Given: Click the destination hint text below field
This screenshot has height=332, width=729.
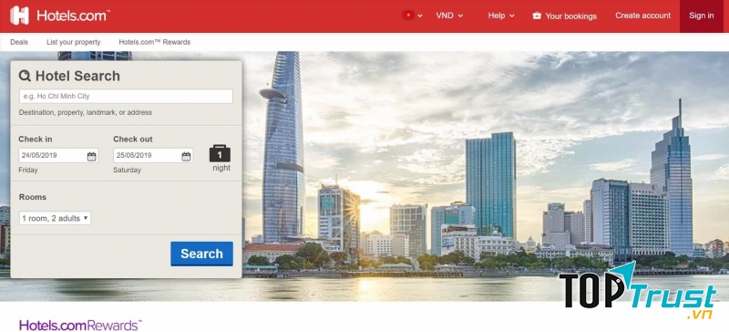Looking at the screenshot, I should point(86,112).
